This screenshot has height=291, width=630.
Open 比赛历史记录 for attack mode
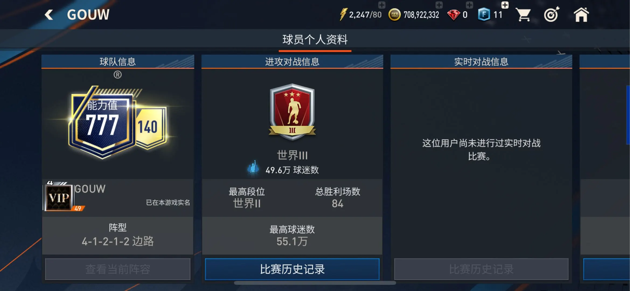click(292, 269)
